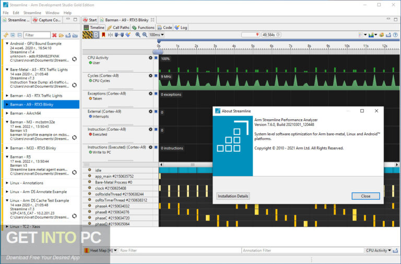Click the Filter field in the Streamline Data panel
Image resolution: width=401 pixels, height=264 pixels.
(x=37, y=35)
